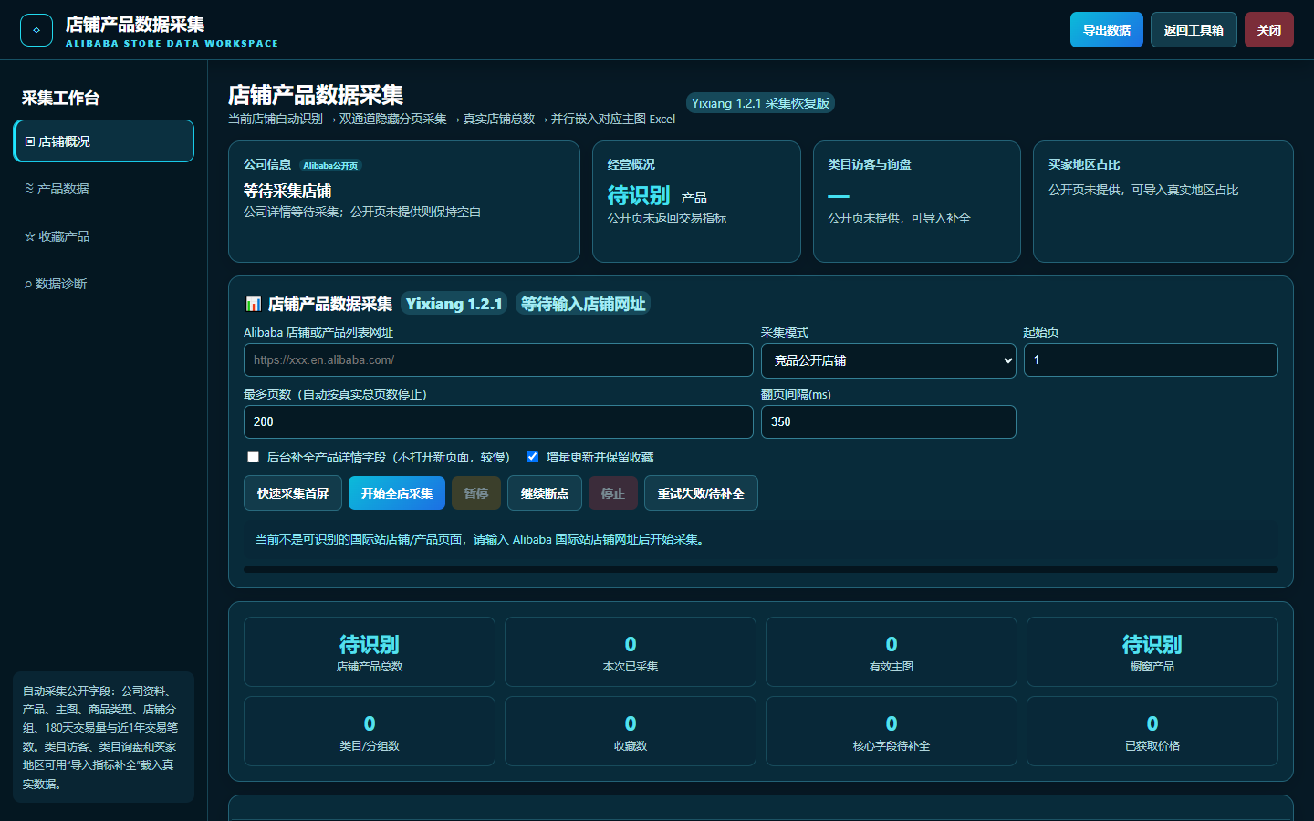Click the 已获取价格 stat card
Image resolution: width=1314 pixels, height=821 pixels.
click(x=1152, y=732)
